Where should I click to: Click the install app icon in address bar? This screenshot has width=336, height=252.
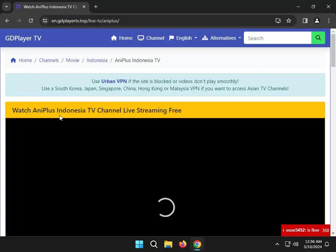click(x=278, y=21)
